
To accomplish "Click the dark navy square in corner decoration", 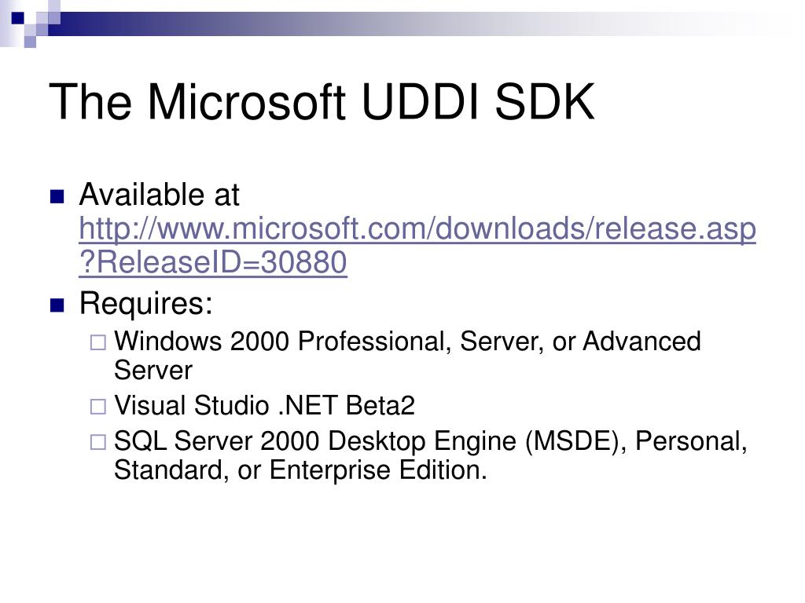I will point(18,18).
